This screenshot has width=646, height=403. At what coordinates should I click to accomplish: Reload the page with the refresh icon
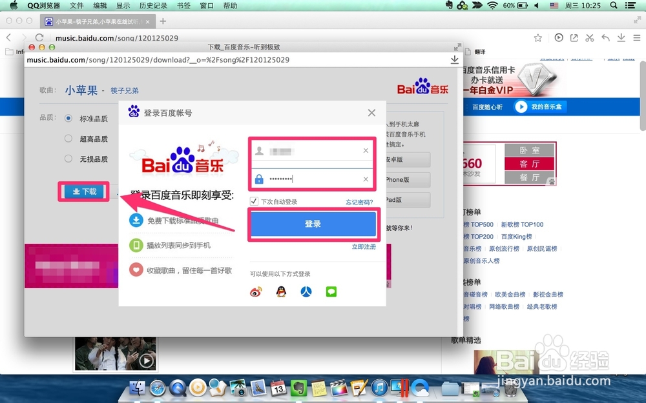click(x=39, y=37)
